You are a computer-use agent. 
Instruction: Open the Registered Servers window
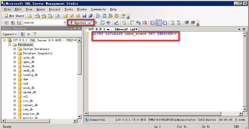98,16
